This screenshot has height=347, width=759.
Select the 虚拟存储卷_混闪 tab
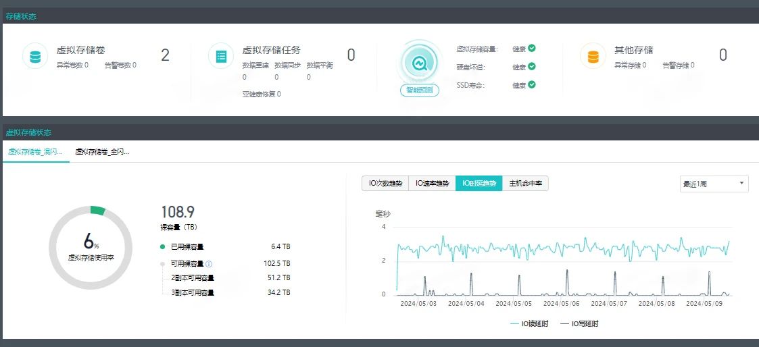[x=35, y=153]
